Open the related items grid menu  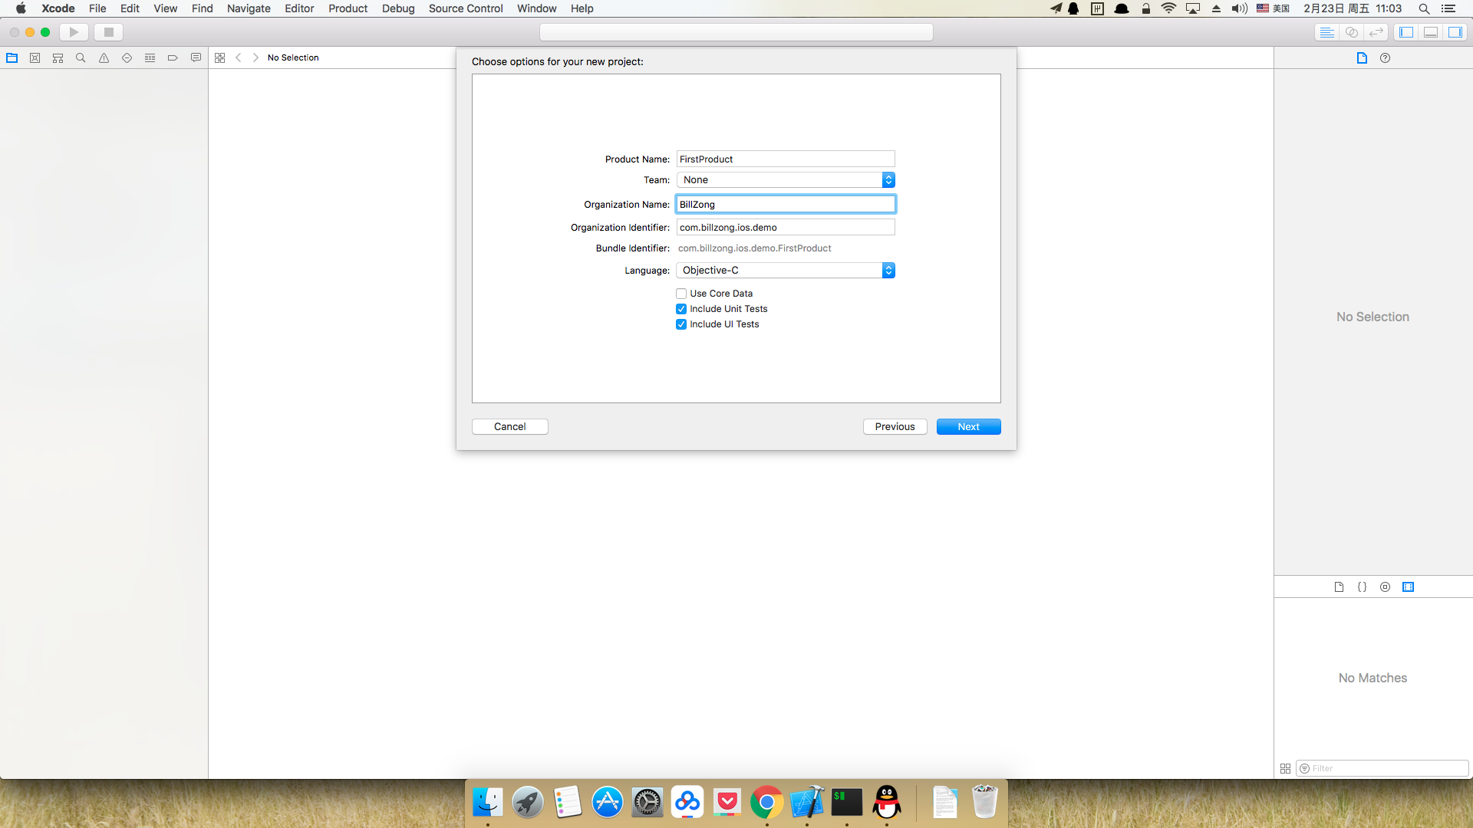click(220, 58)
